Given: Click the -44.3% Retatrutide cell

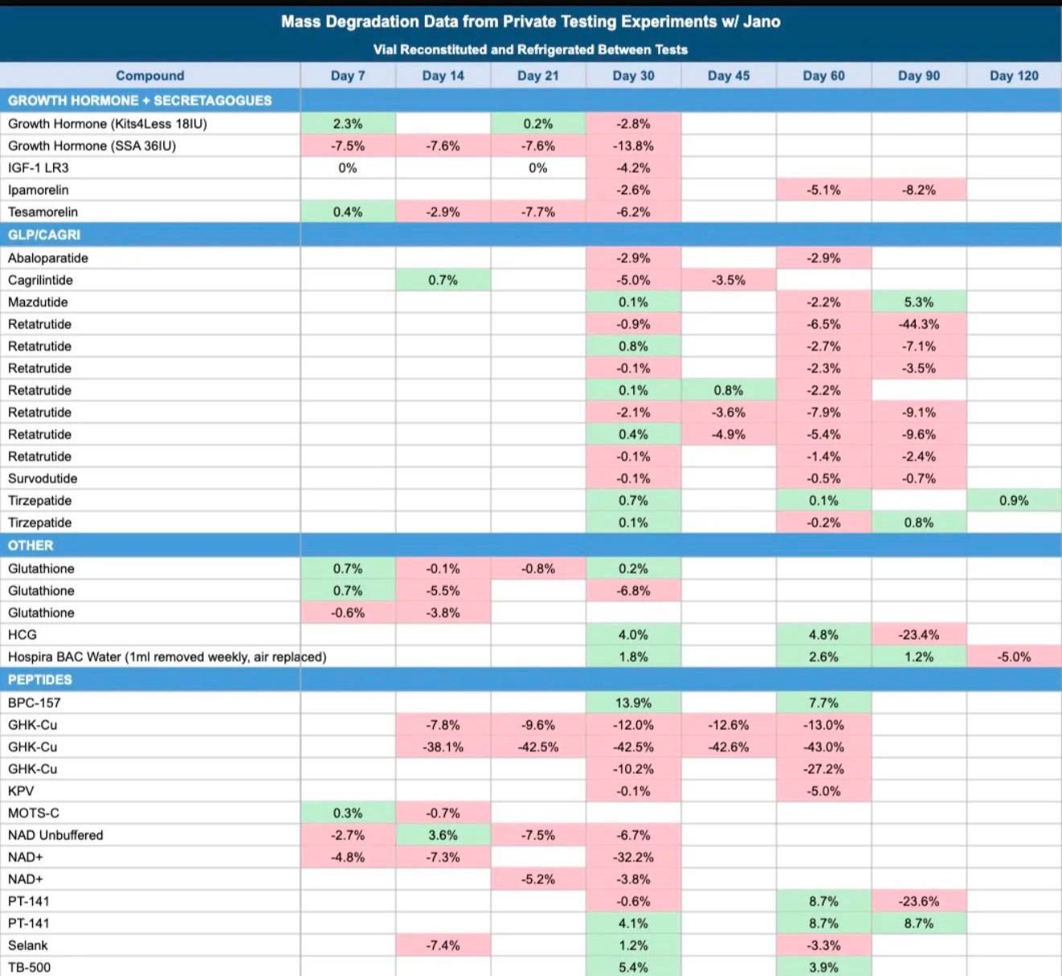Looking at the screenshot, I should [x=919, y=324].
